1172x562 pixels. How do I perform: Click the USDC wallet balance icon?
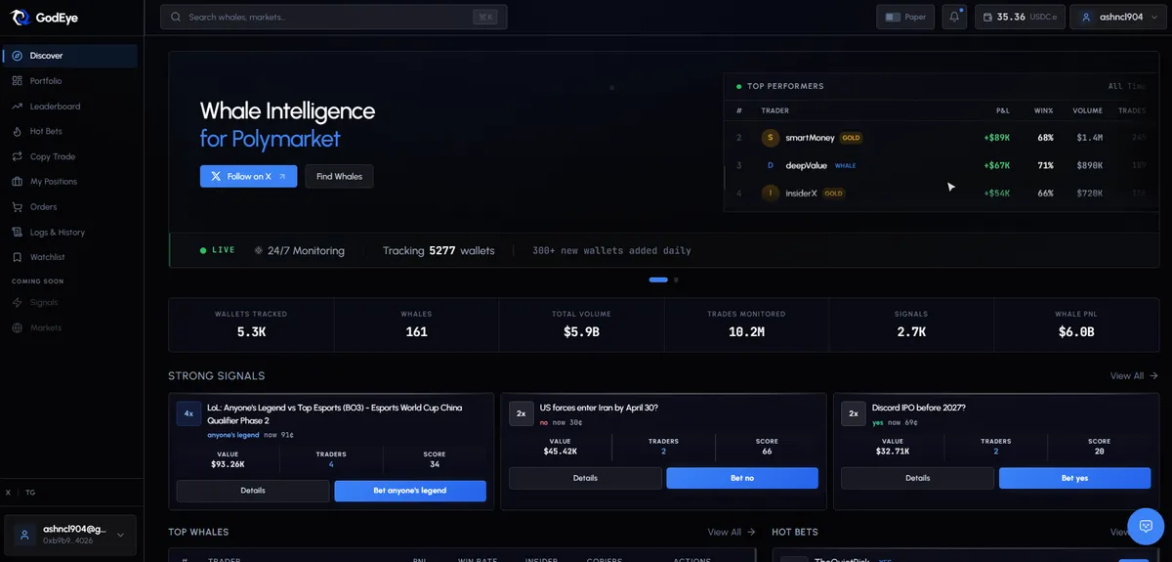tap(987, 17)
